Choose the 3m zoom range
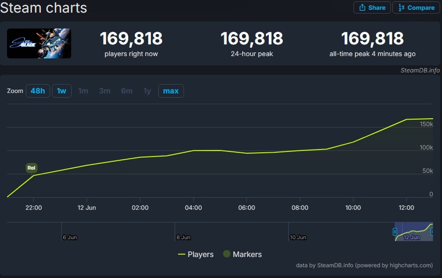 pos(104,91)
